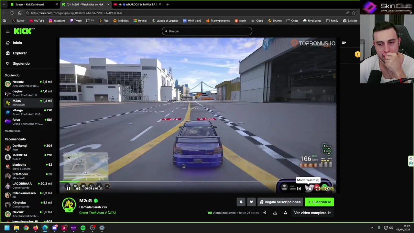Report the clip with warning icon
Viewport: 414px width, 233px height.
coord(285,213)
